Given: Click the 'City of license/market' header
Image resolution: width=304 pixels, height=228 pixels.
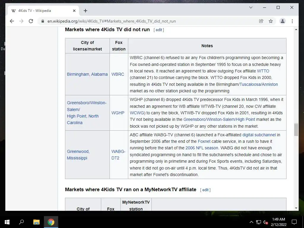Looking at the screenshot, I should [87, 46].
